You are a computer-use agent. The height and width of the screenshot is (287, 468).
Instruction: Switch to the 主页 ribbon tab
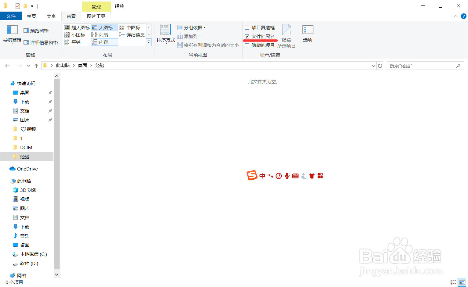pos(31,16)
